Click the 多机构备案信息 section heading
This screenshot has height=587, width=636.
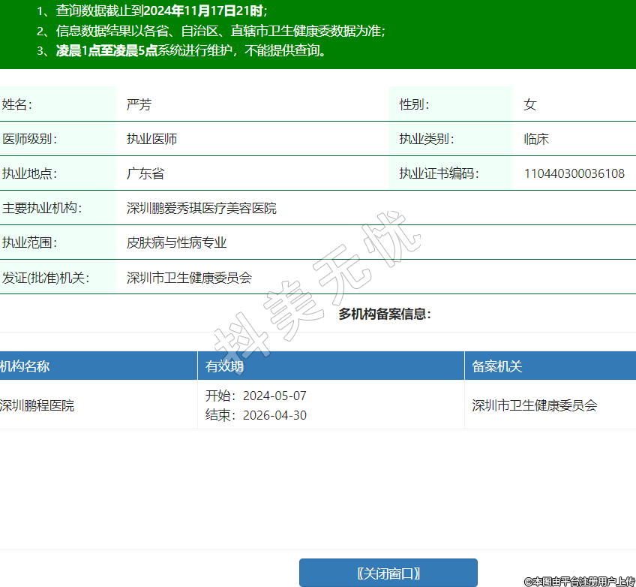pyautogui.click(x=385, y=314)
